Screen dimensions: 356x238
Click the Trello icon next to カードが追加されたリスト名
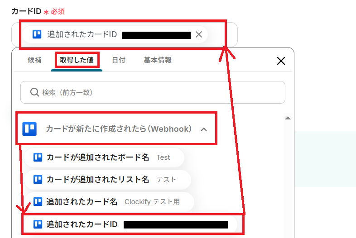pyautogui.click(x=38, y=180)
